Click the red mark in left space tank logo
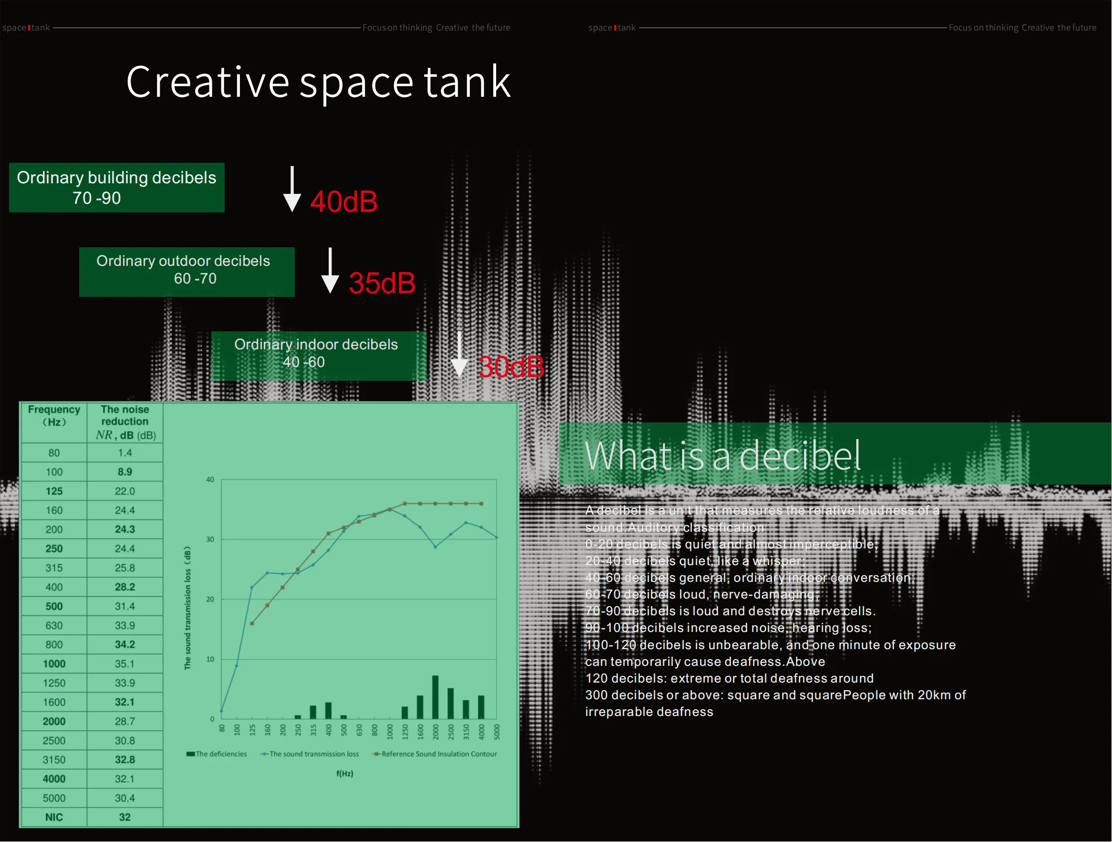The image size is (1112, 842). click(x=29, y=28)
